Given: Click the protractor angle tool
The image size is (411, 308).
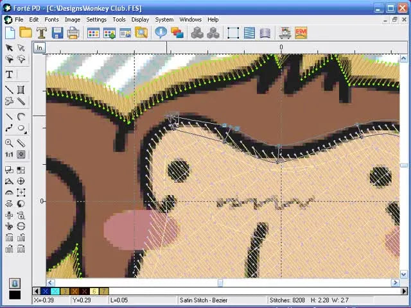Looking at the screenshot, I should [9, 193].
